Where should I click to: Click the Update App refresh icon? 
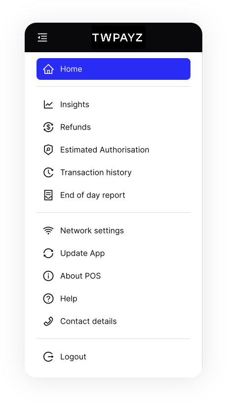pyautogui.click(x=48, y=253)
